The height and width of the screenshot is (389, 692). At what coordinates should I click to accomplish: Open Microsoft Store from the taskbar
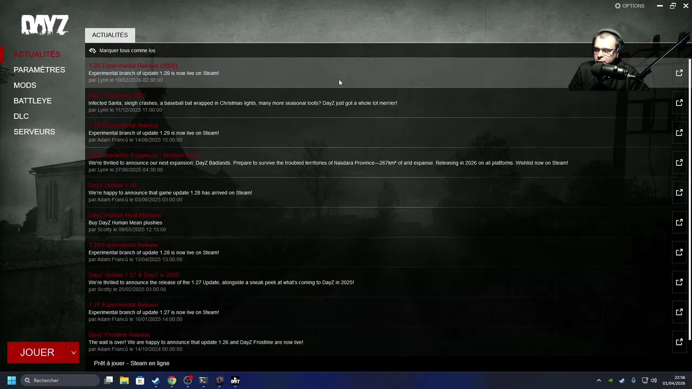point(140,380)
